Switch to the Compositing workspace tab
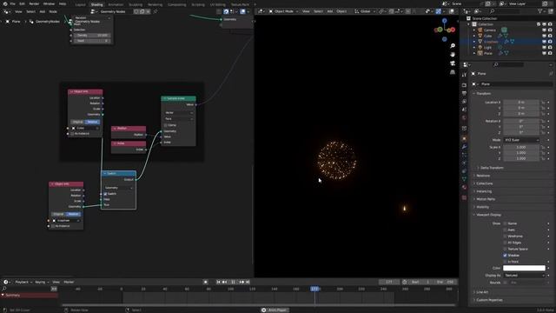This screenshot has width=556, height=313. click(x=176, y=4)
